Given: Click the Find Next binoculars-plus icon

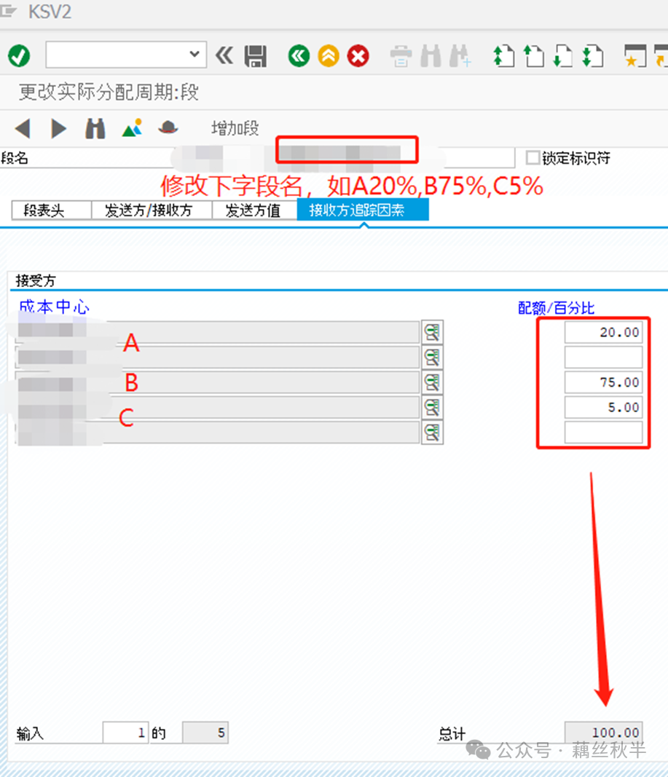Looking at the screenshot, I should (460, 56).
